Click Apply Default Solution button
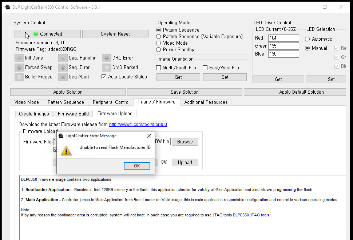Viewport: 353px width, 240px height. [295, 92]
